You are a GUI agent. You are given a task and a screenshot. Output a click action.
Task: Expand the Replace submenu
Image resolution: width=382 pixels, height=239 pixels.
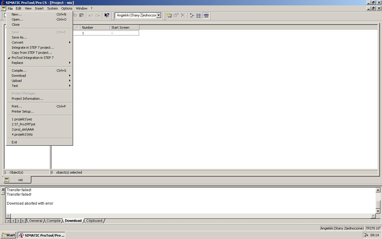coord(39,63)
